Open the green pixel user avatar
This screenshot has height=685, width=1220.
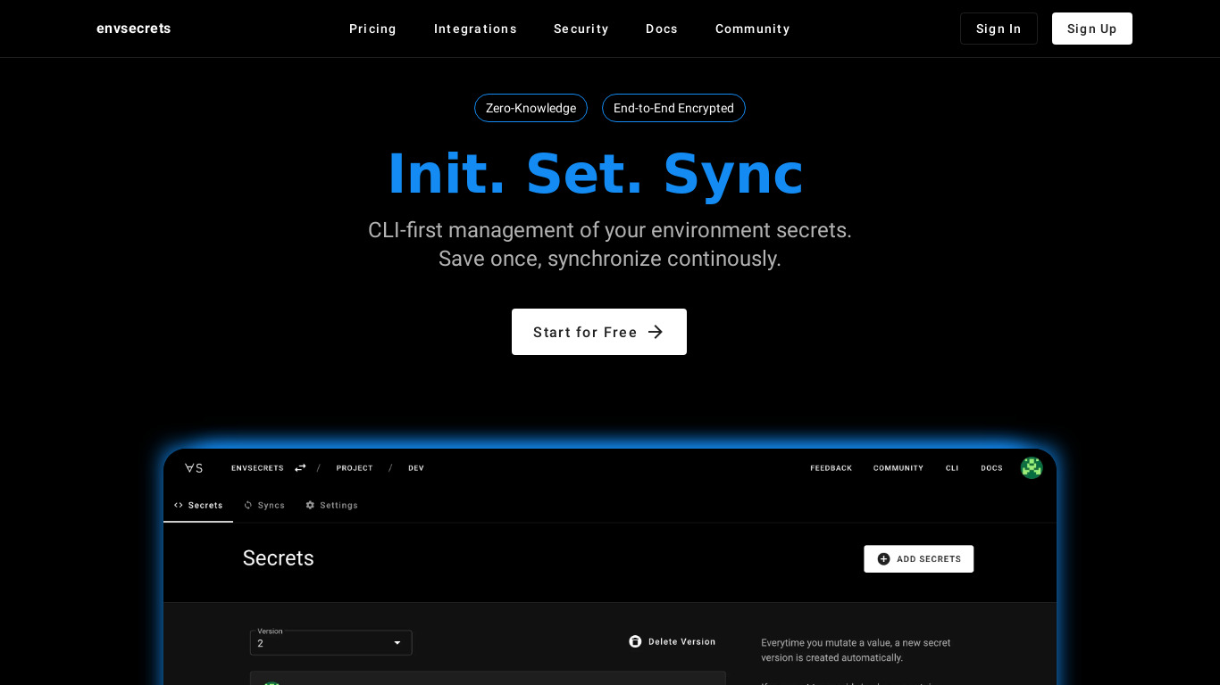pos(1032,467)
